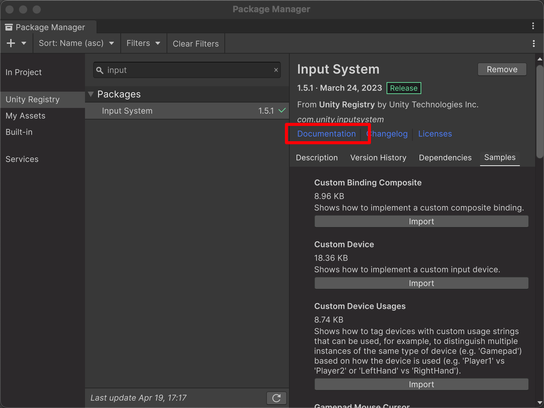The width and height of the screenshot is (544, 408).
Task: Click the Remove button
Action: pyautogui.click(x=502, y=69)
